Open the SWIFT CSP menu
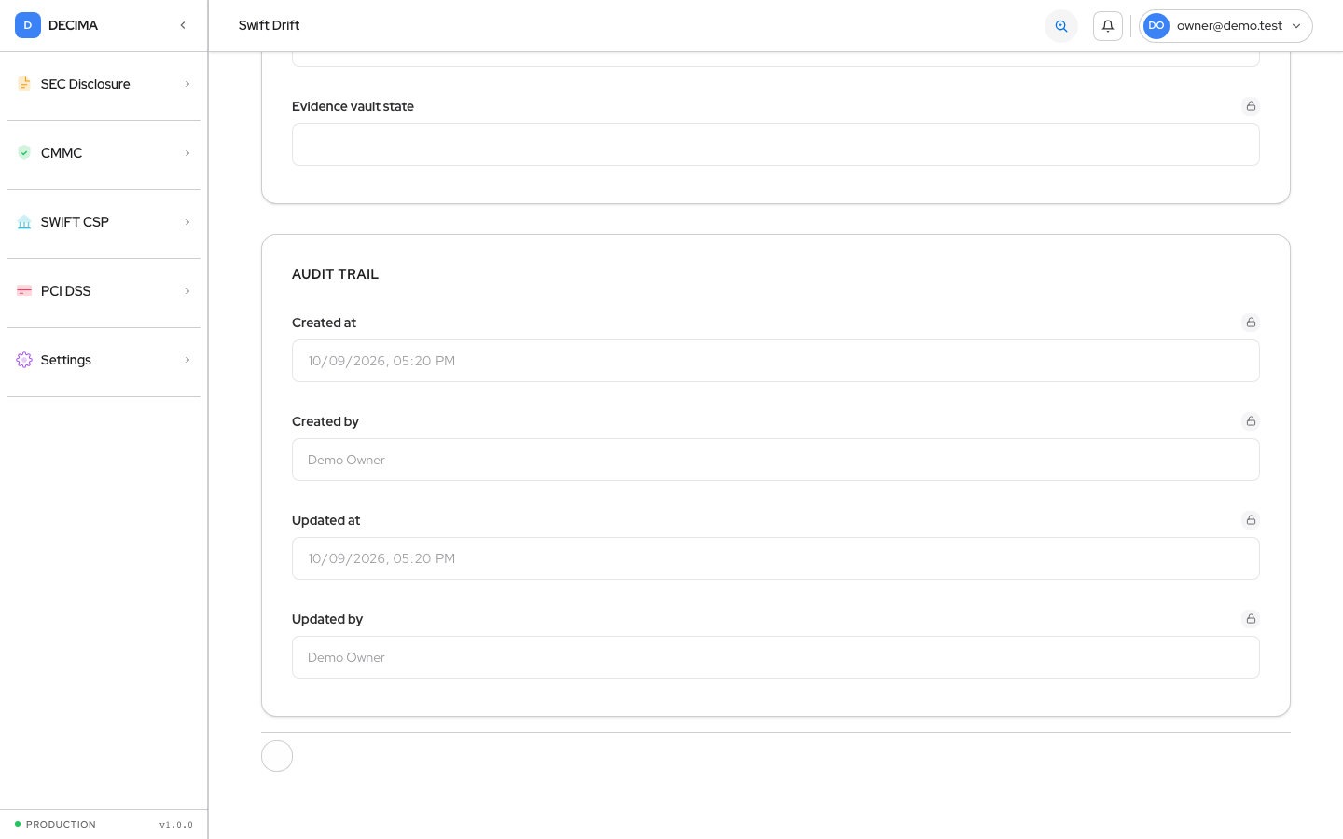The height and width of the screenshot is (839, 1343). [x=104, y=222]
